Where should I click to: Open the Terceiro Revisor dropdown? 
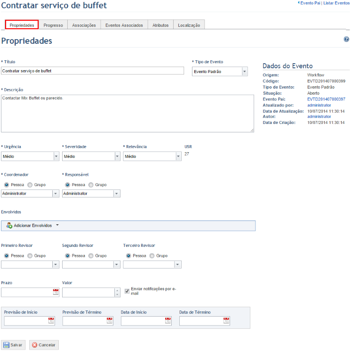tap(152, 264)
